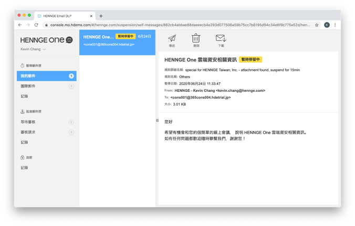Click the unread count badge on 我的郵件

(x=71, y=76)
